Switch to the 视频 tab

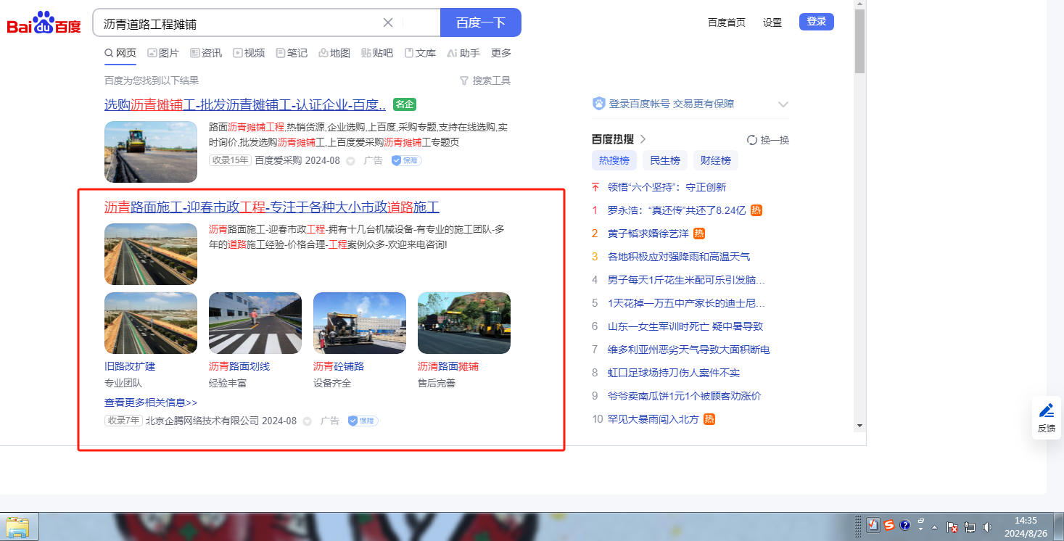249,53
